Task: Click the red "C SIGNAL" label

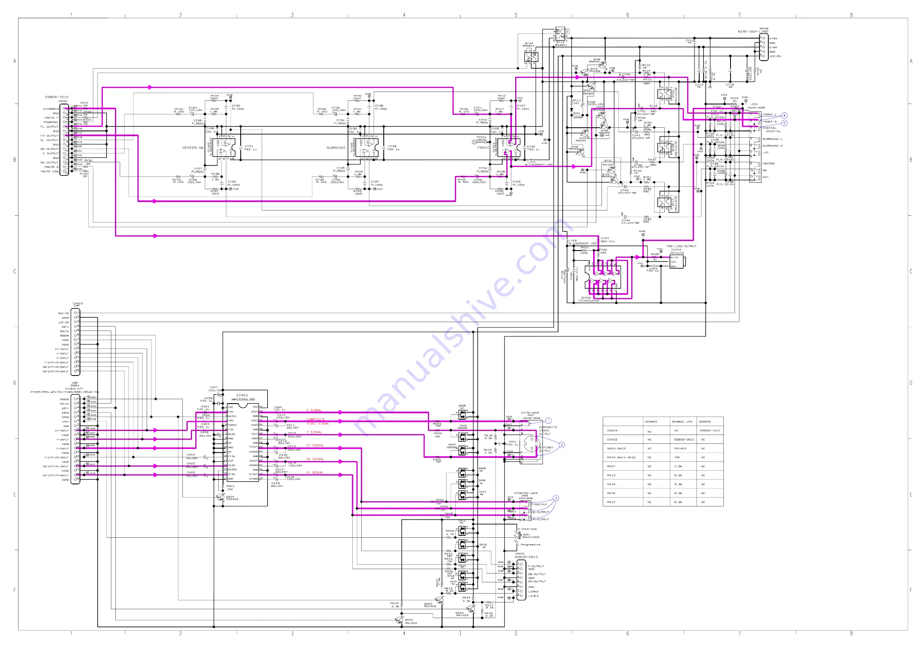Action: pos(314,410)
